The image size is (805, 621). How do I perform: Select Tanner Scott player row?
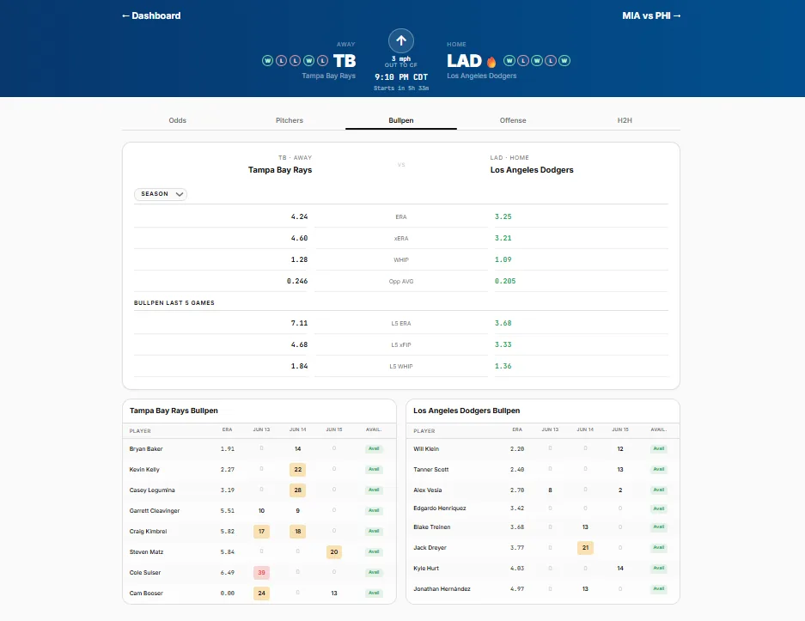pyautogui.click(x=543, y=469)
